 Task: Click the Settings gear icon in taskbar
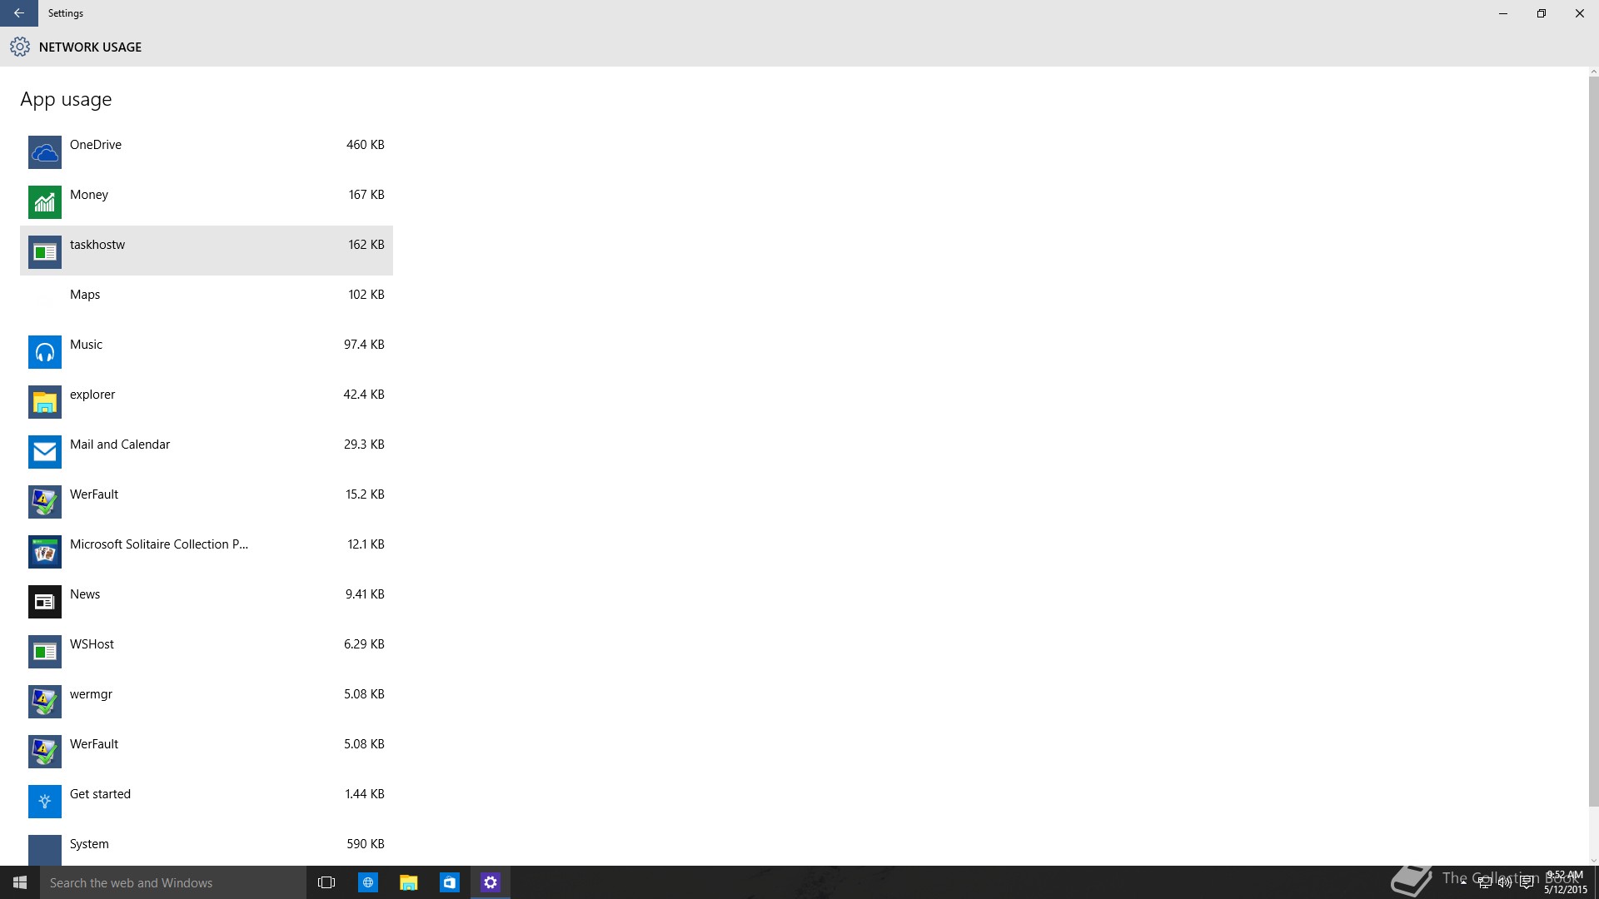coord(491,882)
